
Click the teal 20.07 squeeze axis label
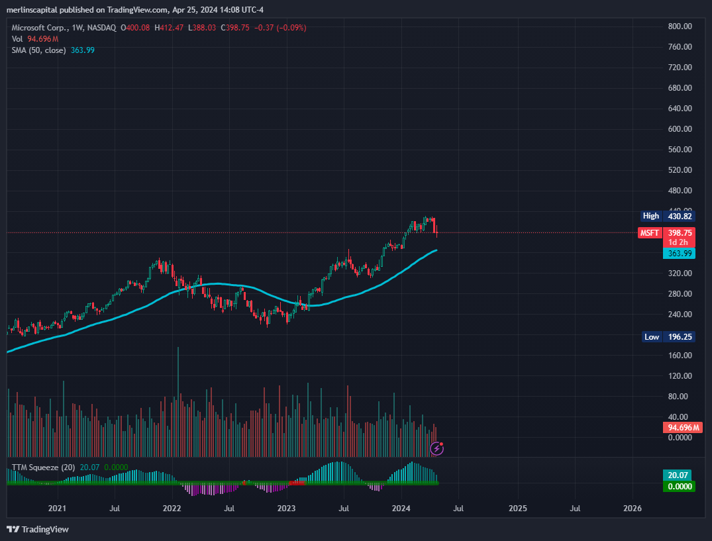tap(677, 475)
